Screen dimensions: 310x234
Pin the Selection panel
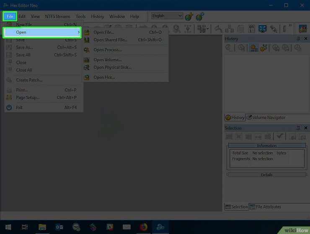coord(298,128)
